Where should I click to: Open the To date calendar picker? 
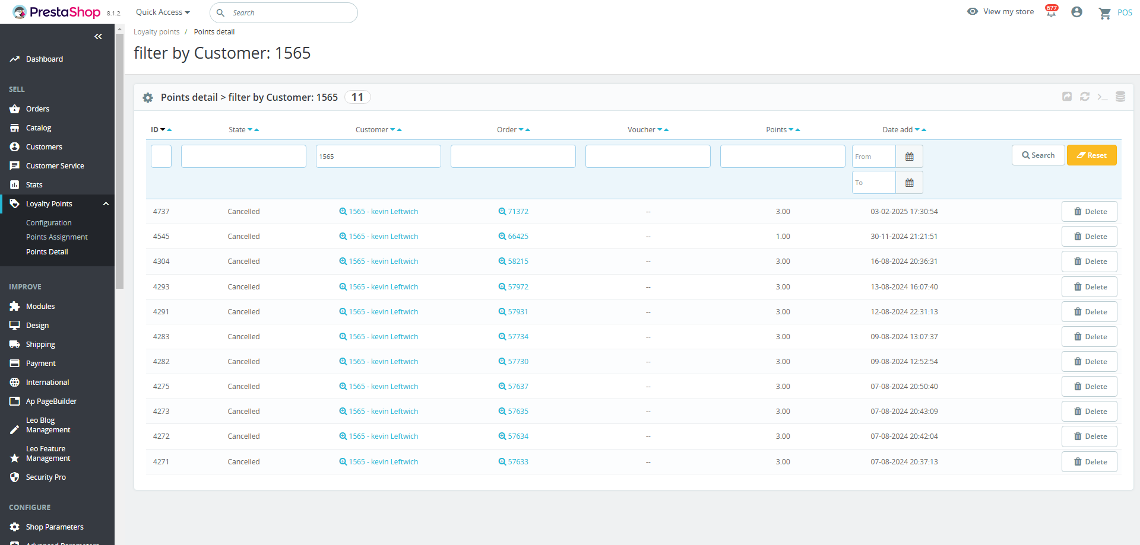[909, 183]
